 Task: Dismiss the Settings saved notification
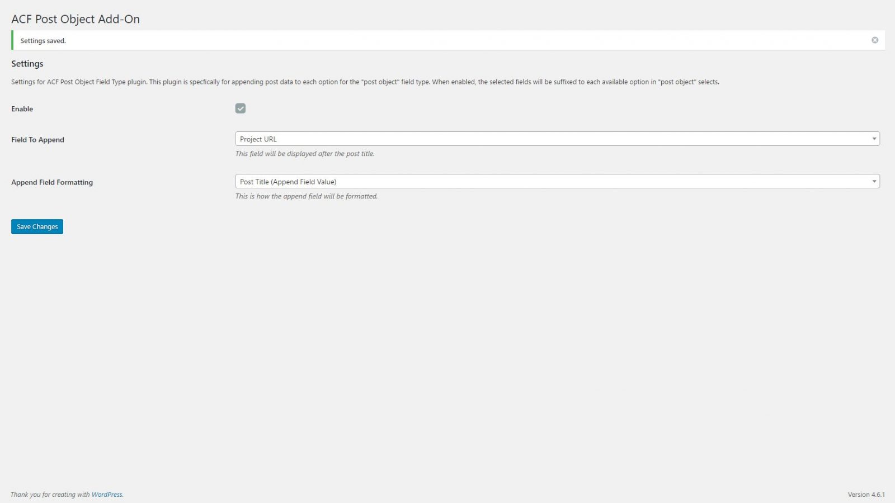click(x=874, y=40)
